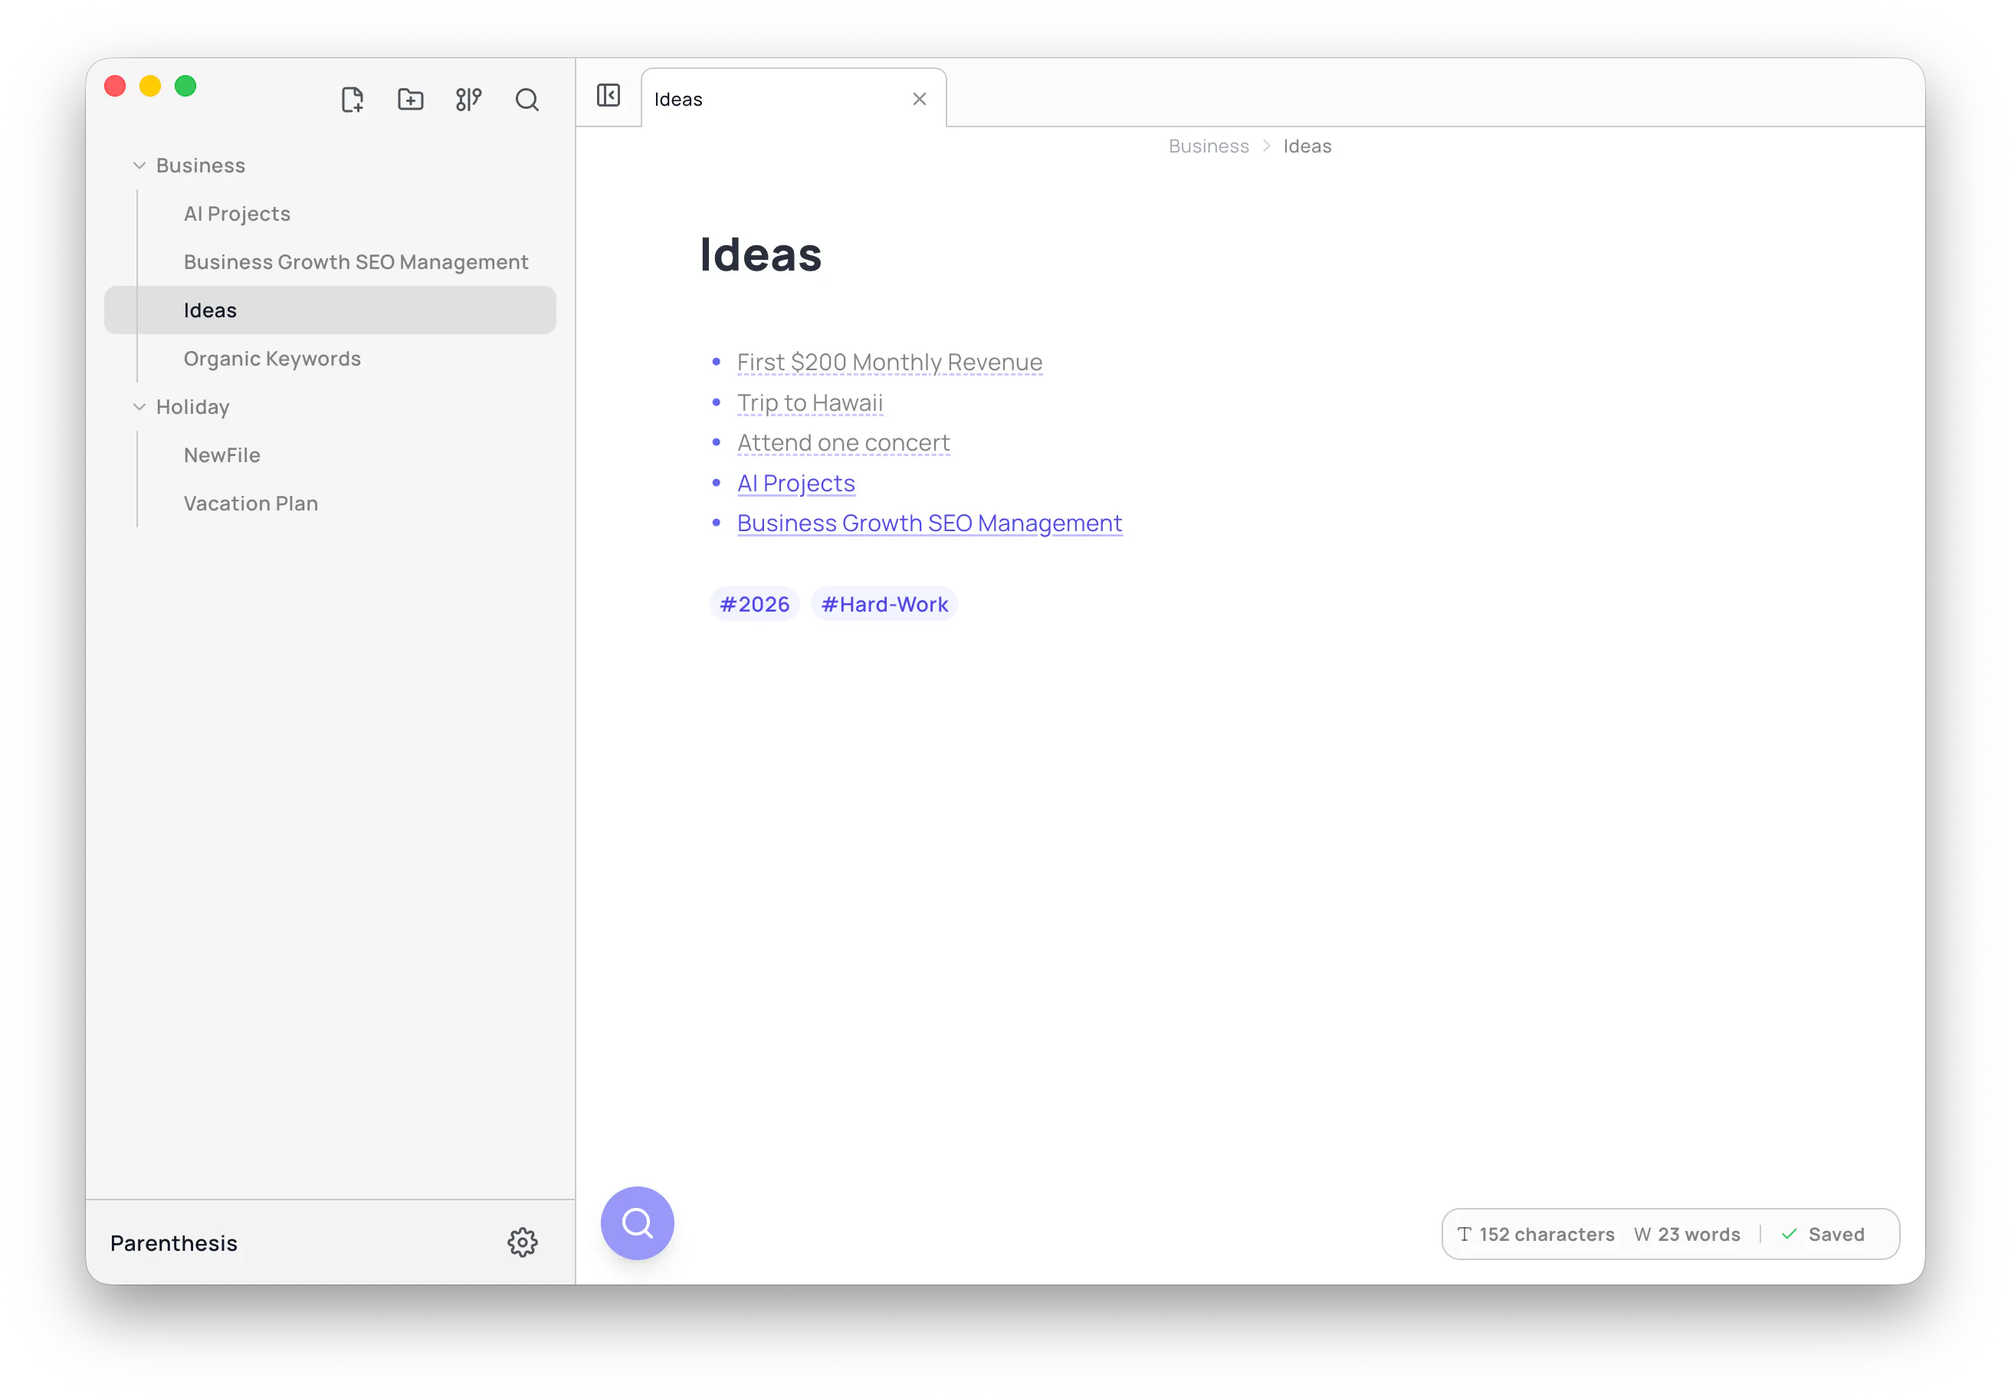The height and width of the screenshot is (1398, 2011).
Task: Create a new folder
Action: pyautogui.click(x=410, y=99)
